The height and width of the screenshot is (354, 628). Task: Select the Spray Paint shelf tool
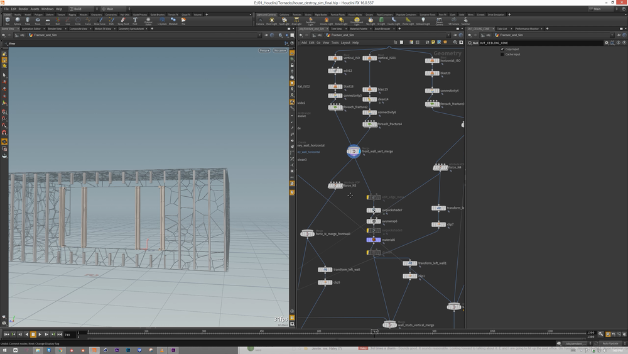tap(123, 20)
